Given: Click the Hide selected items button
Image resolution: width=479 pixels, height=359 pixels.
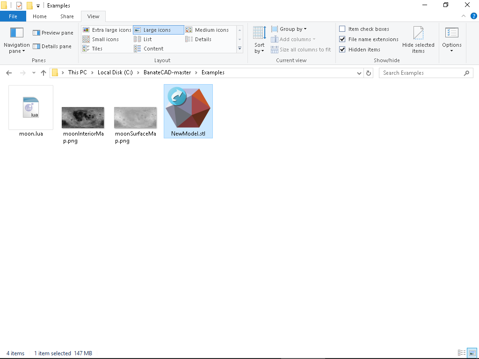Looking at the screenshot, I should point(419,40).
